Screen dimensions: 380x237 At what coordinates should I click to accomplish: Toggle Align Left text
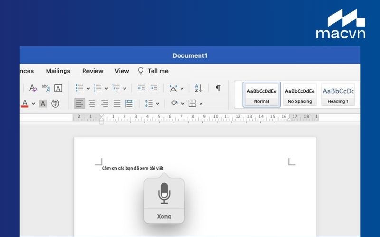coord(79,103)
